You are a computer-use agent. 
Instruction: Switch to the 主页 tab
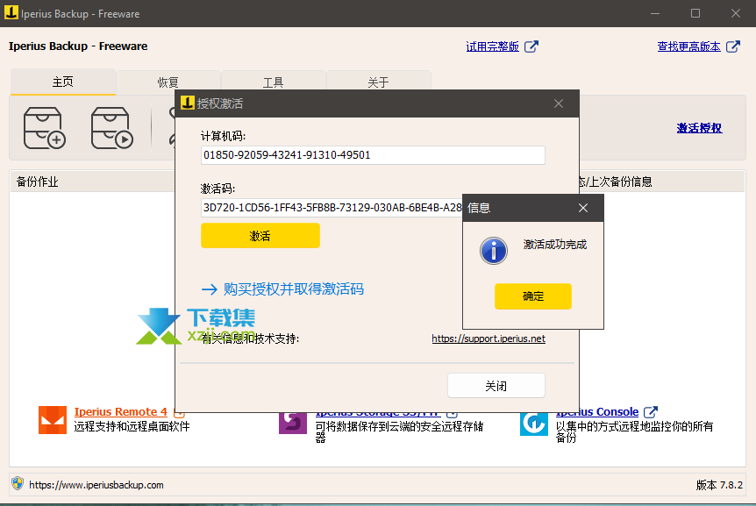tap(63, 82)
